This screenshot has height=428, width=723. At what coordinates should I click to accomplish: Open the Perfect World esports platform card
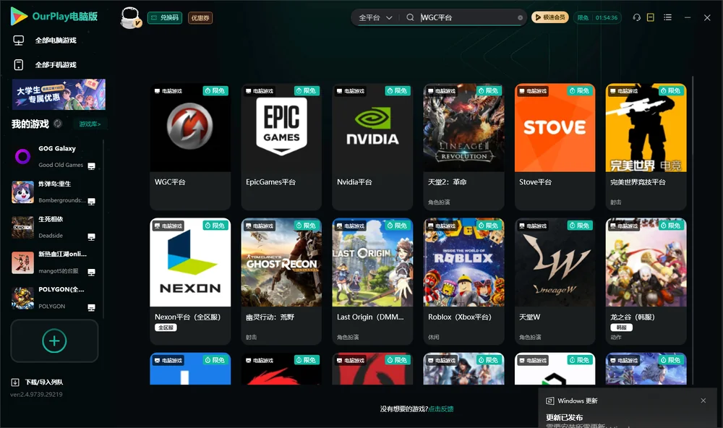[646, 147]
